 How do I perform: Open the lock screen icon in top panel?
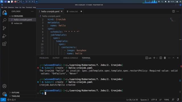(x=177, y=2)
